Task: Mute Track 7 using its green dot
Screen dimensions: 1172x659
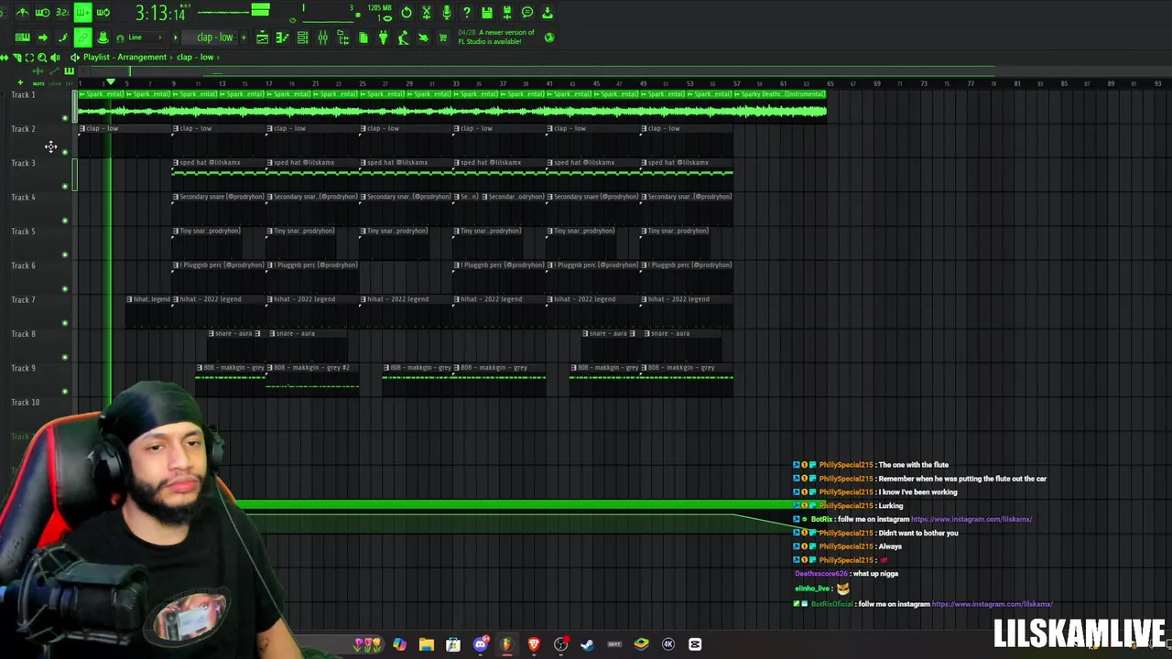Action: pos(65,323)
